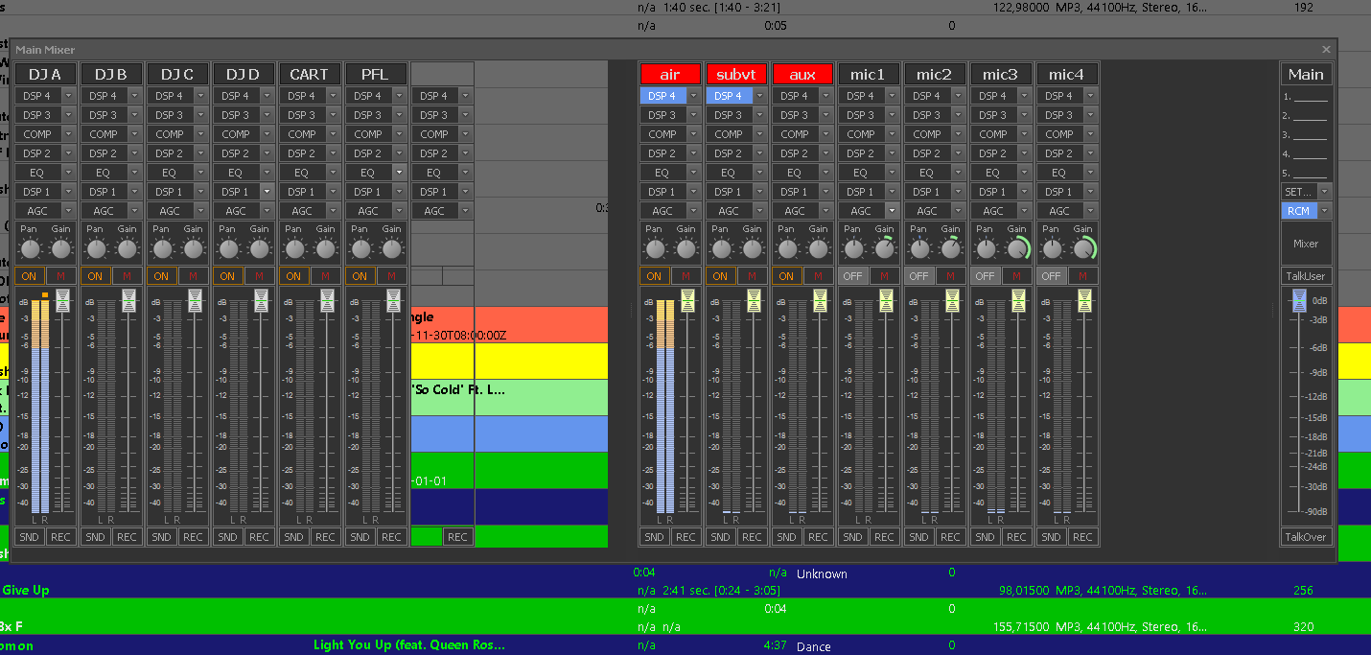The width and height of the screenshot is (1371, 655).
Task: Select the DJ A channel header
Action: [x=45, y=74]
